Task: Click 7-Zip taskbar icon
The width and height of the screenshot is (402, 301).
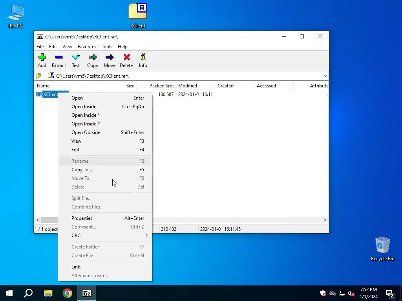Action: (x=87, y=293)
